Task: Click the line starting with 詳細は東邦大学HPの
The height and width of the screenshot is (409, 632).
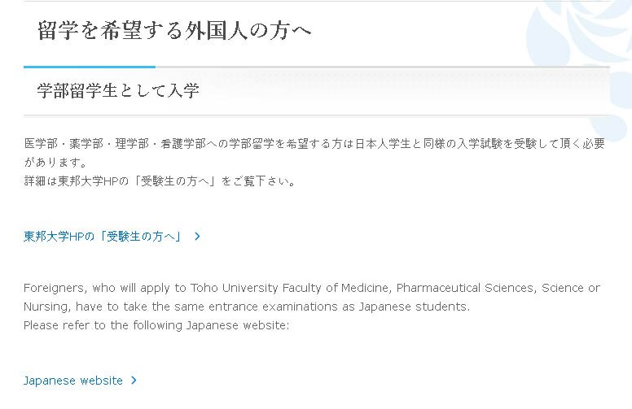Action: [x=160, y=181]
